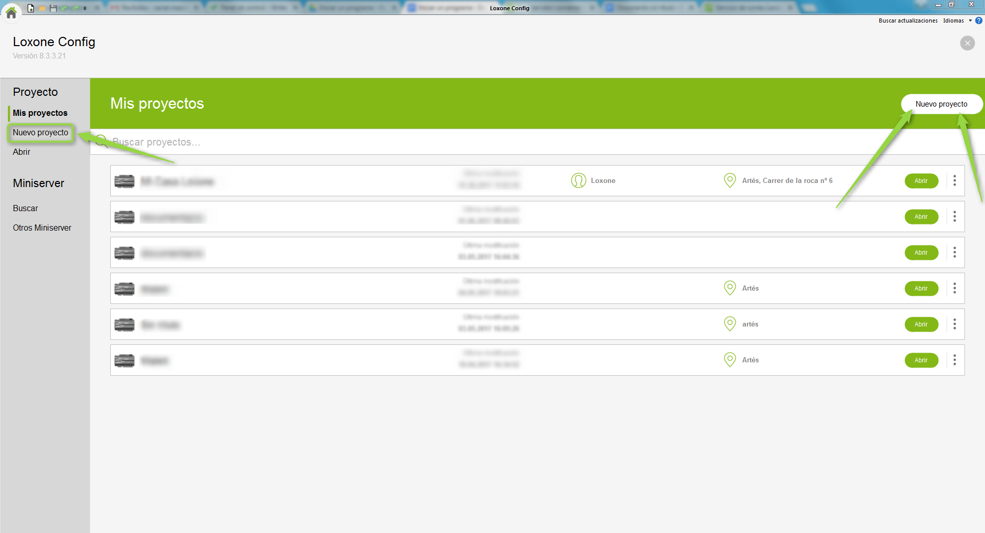This screenshot has height=533, width=985.
Task: Select Nuevo proyecto in the sidebar
Action: click(41, 132)
